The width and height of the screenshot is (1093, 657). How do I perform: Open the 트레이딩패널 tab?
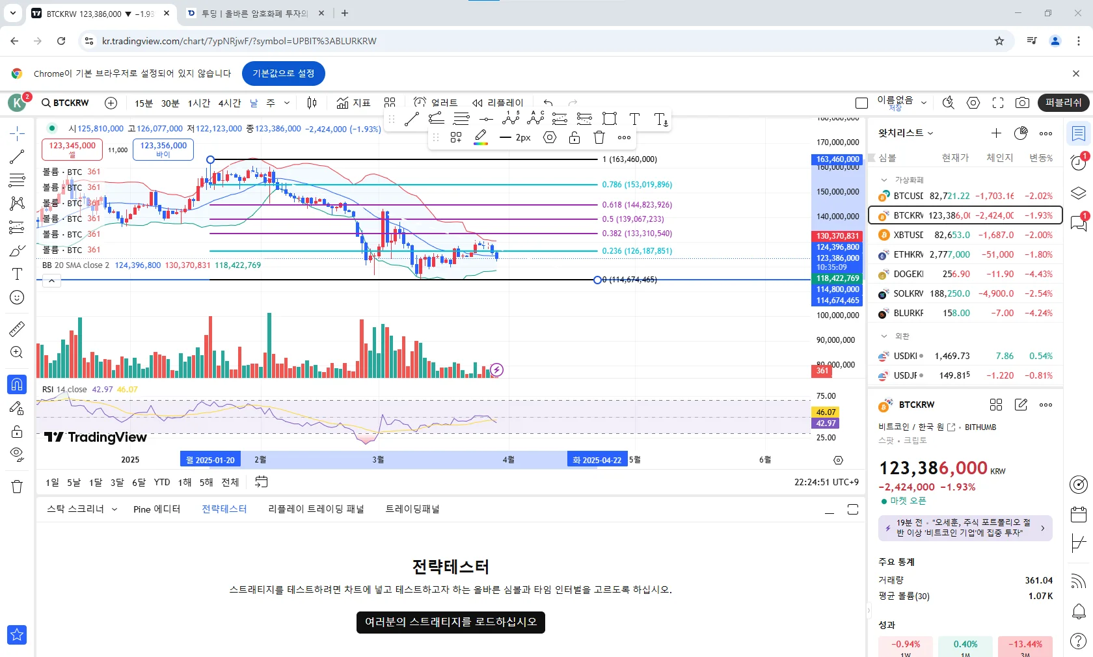pyautogui.click(x=412, y=509)
